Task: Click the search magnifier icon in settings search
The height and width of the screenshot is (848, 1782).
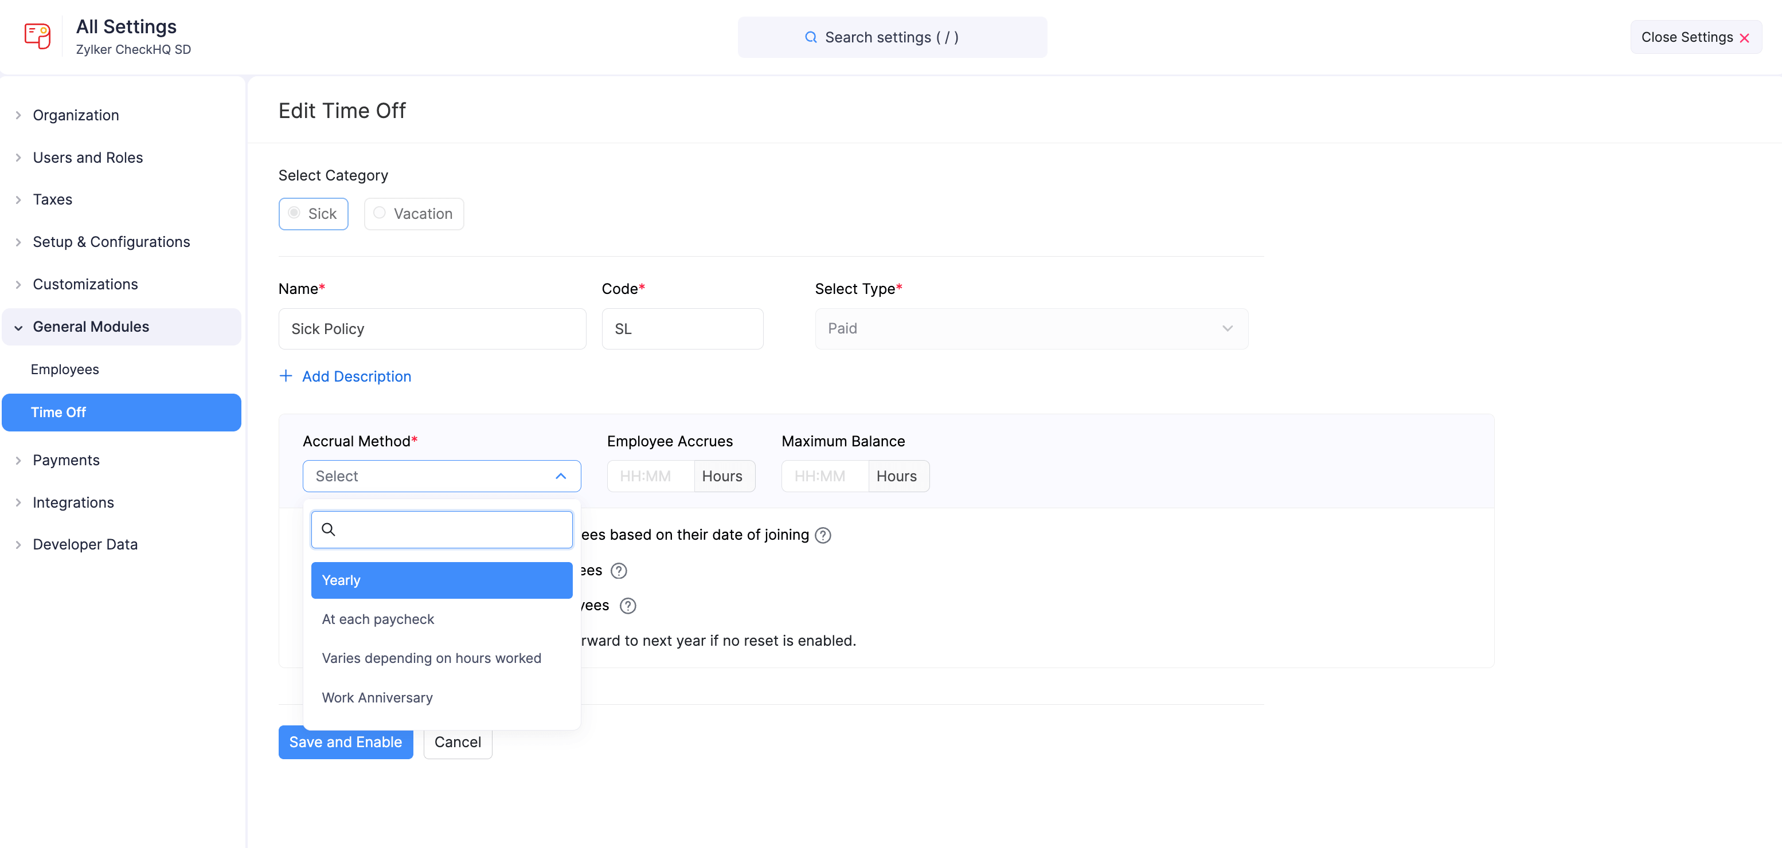Action: click(811, 37)
